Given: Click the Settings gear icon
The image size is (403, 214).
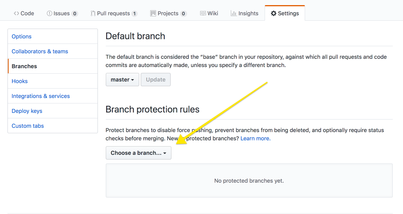Looking at the screenshot, I should (x=274, y=13).
